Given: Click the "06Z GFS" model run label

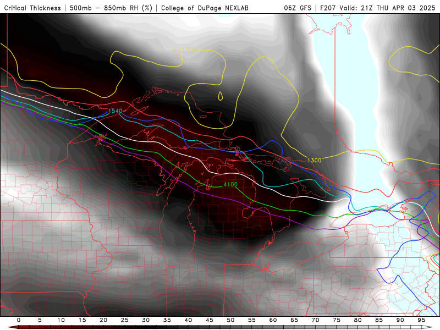Looking at the screenshot, I should tap(298, 8).
